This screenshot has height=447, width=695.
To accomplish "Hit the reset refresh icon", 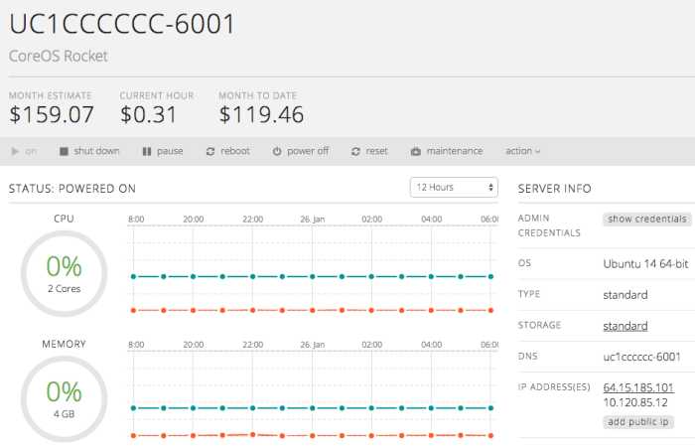I will click(x=353, y=151).
